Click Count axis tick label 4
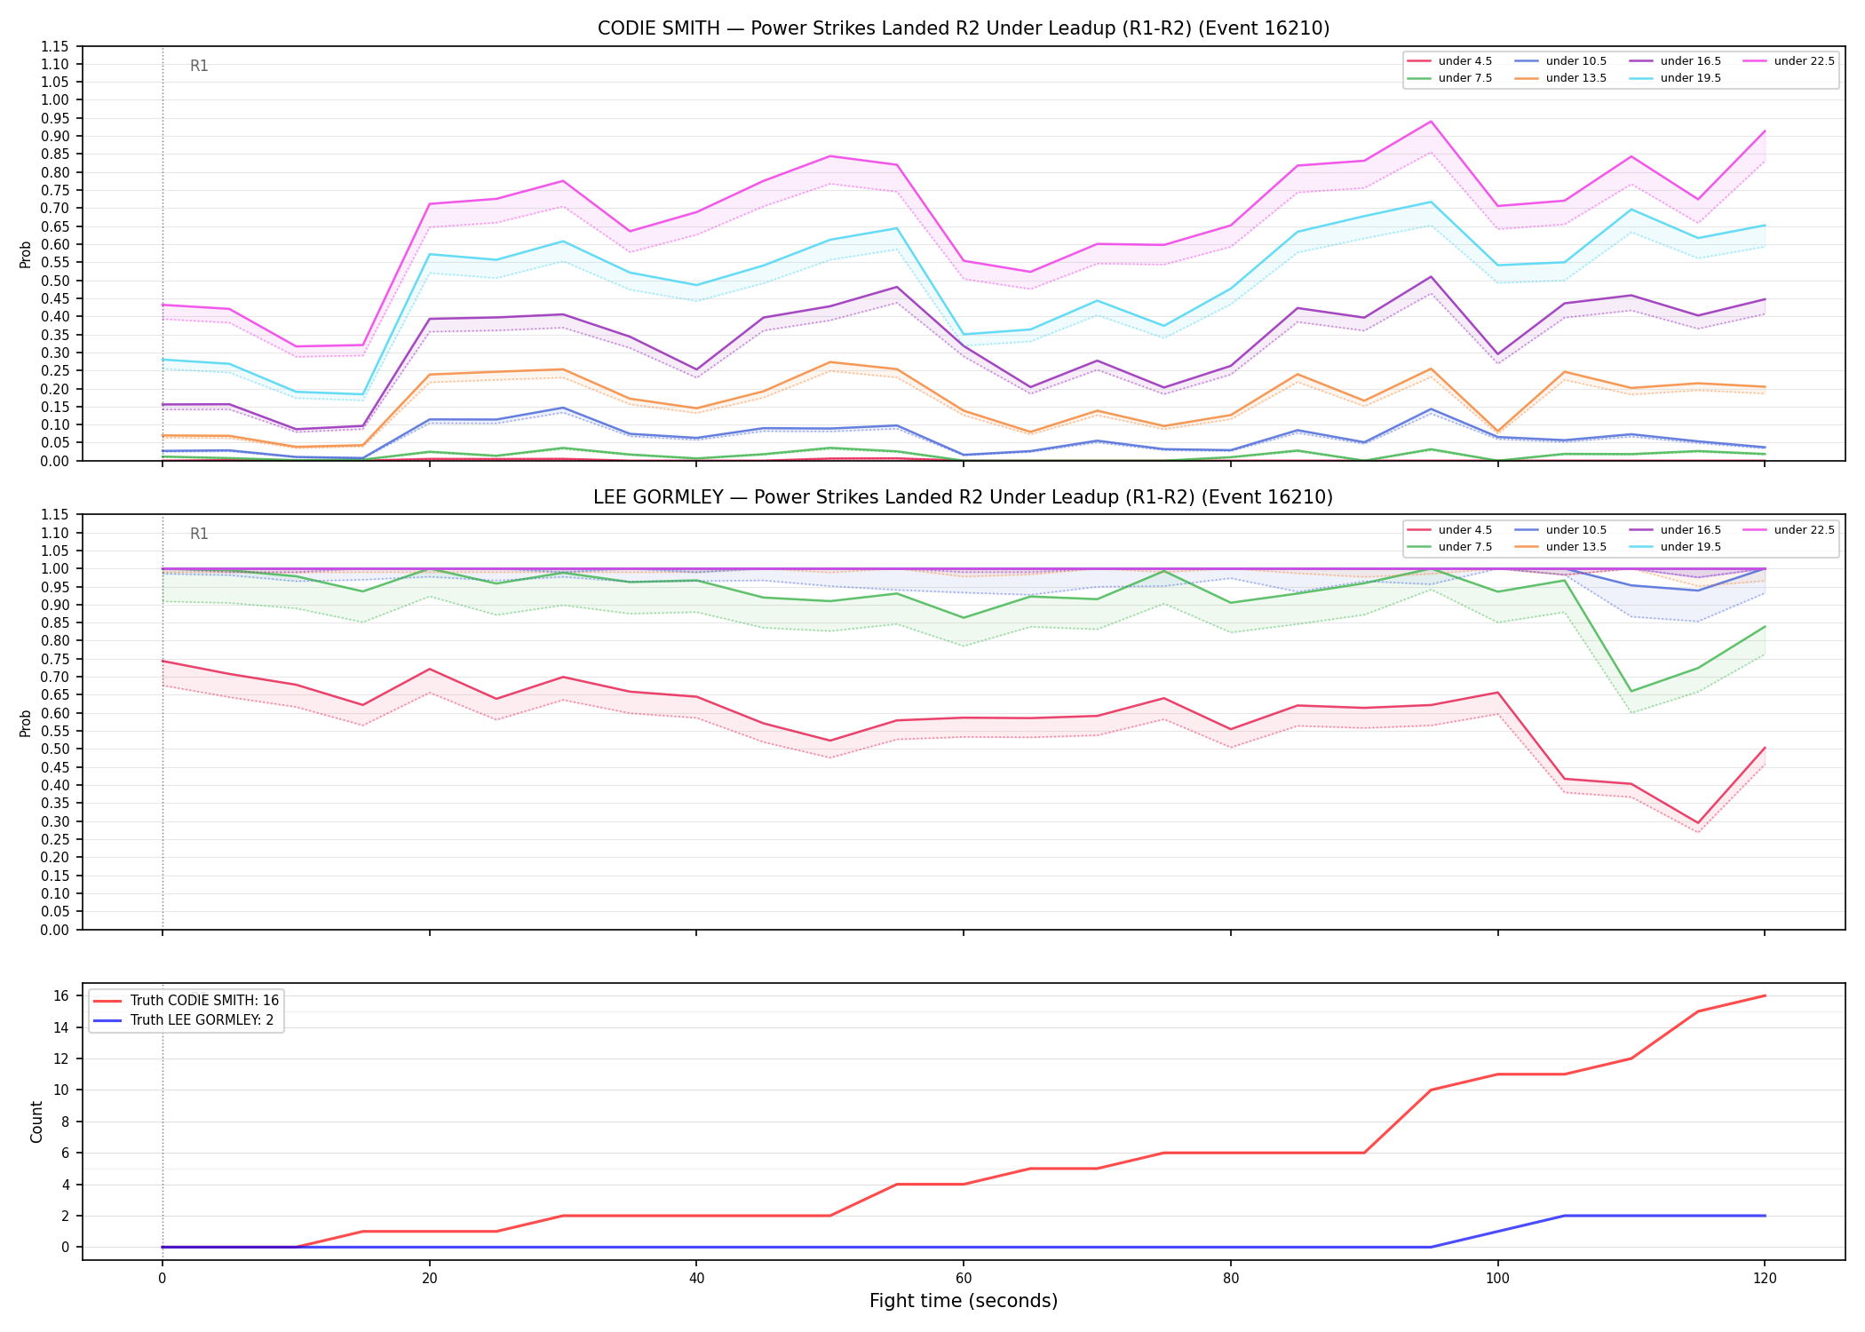Image resolution: width=1865 pixels, height=1332 pixels. (x=66, y=1185)
